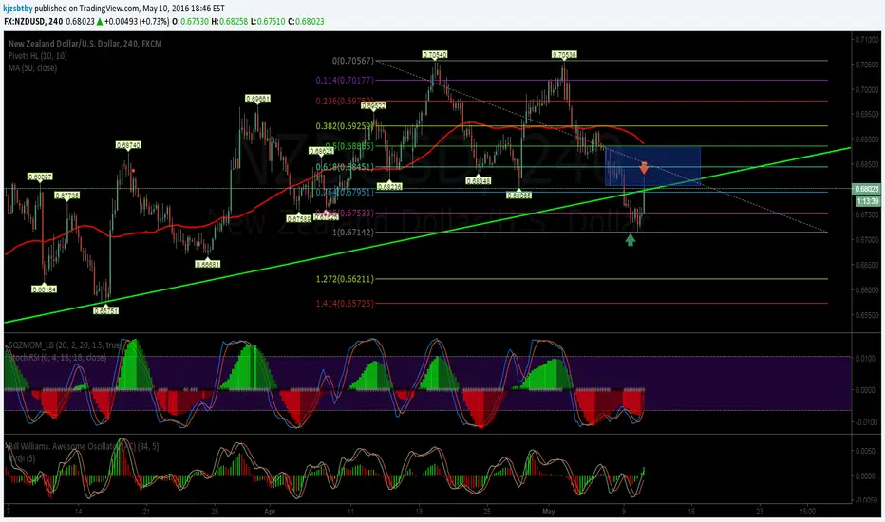Click the SQZMOM_LB (20, 2, 20, 1.5, true) indicator label
This screenshot has width=885, height=522.
[65, 345]
